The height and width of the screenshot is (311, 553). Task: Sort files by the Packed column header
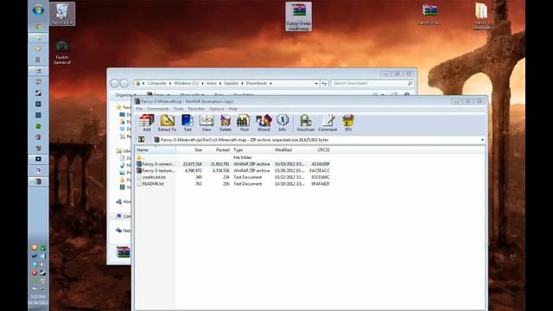pos(218,149)
